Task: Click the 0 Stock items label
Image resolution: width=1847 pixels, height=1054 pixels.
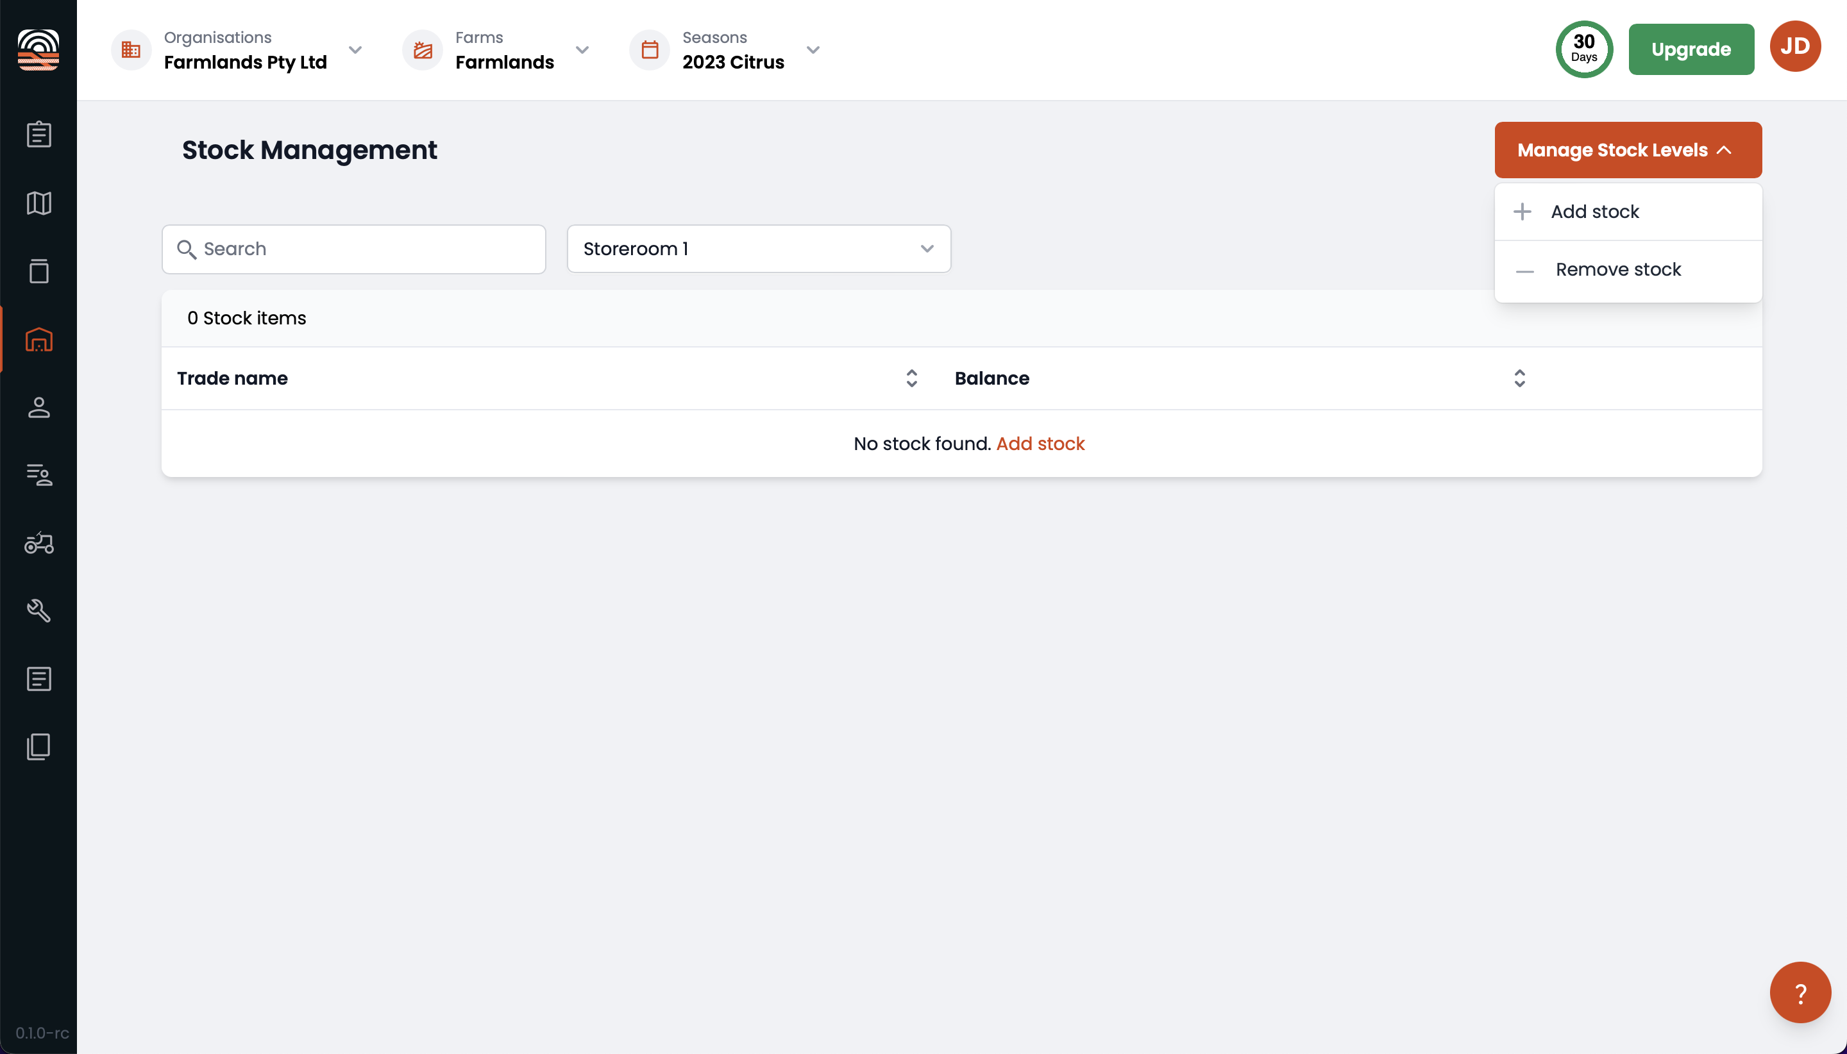Action: click(247, 319)
